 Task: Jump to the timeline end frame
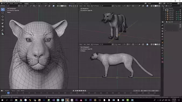85,91
